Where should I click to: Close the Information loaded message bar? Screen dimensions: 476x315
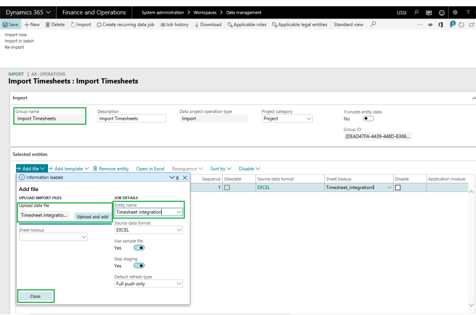185,178
